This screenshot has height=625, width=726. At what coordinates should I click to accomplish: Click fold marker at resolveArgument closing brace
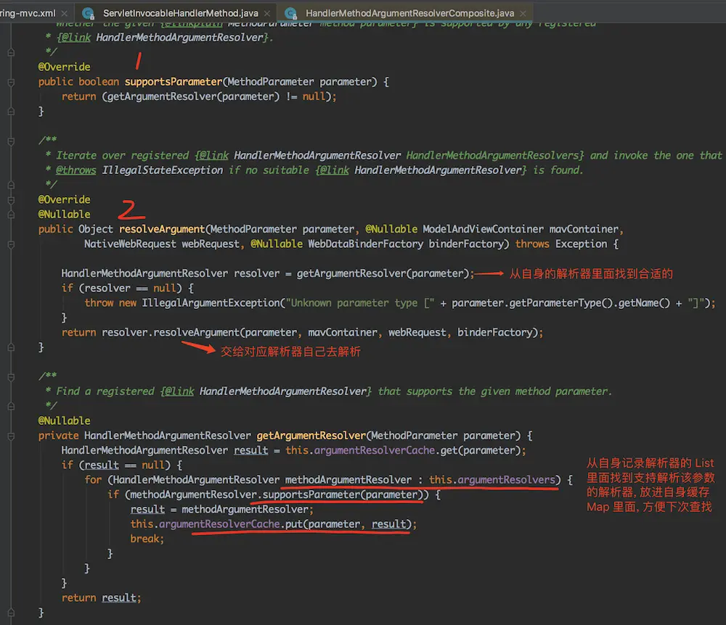point(12,347)
